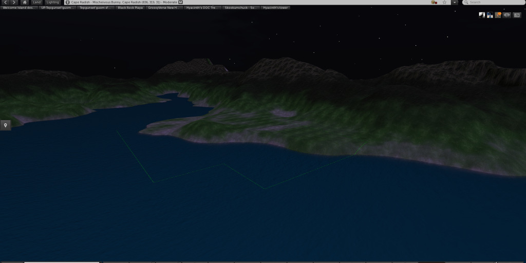Open the Land menu button
The width and height of the screenshot is (526, 263).
[x=36, y=2]
